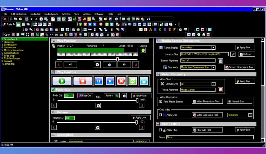Click small blue pause icon in toolbar

(90, 24)
